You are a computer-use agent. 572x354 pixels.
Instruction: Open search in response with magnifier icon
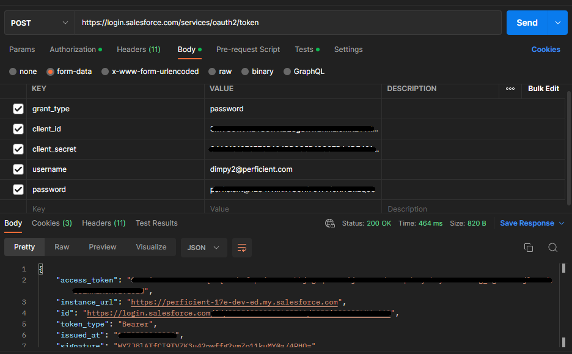(552, 248)
